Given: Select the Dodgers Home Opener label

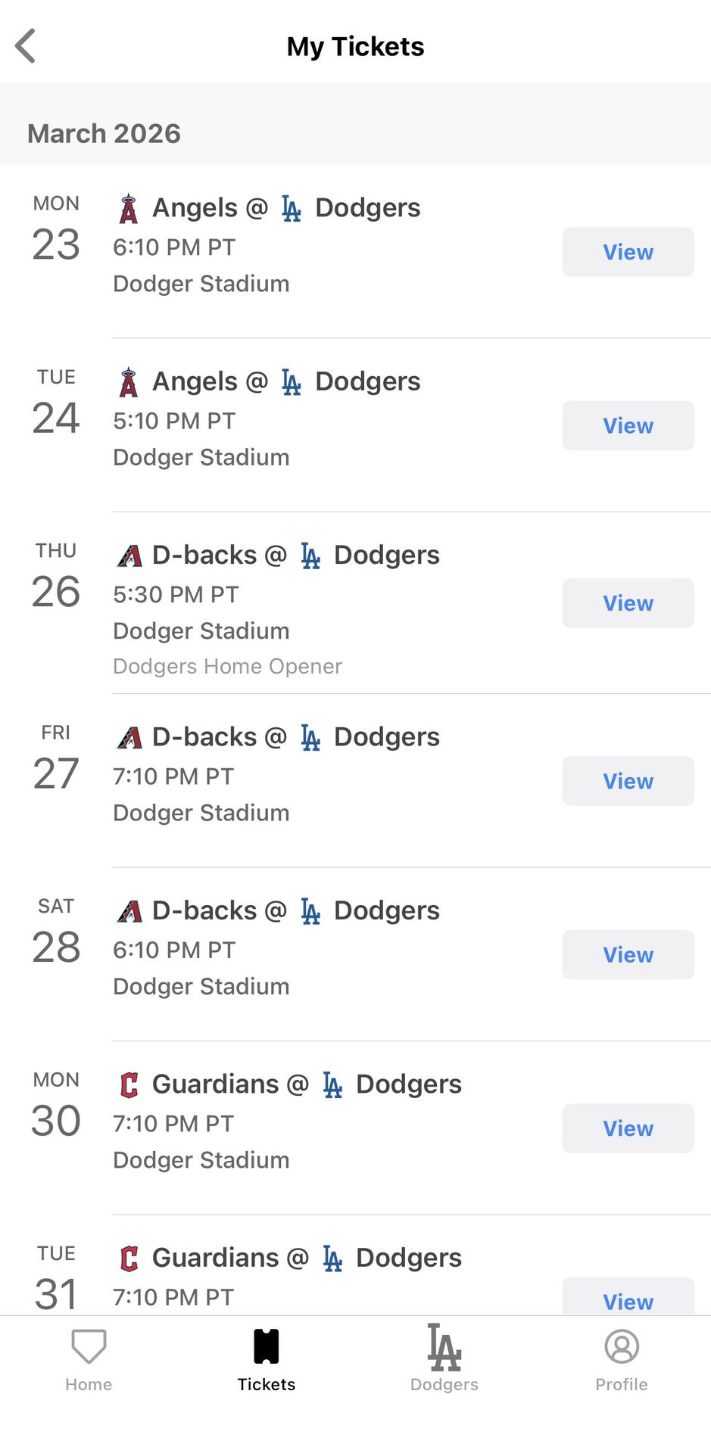Looking at the screenshot, I should coord(227,667).
